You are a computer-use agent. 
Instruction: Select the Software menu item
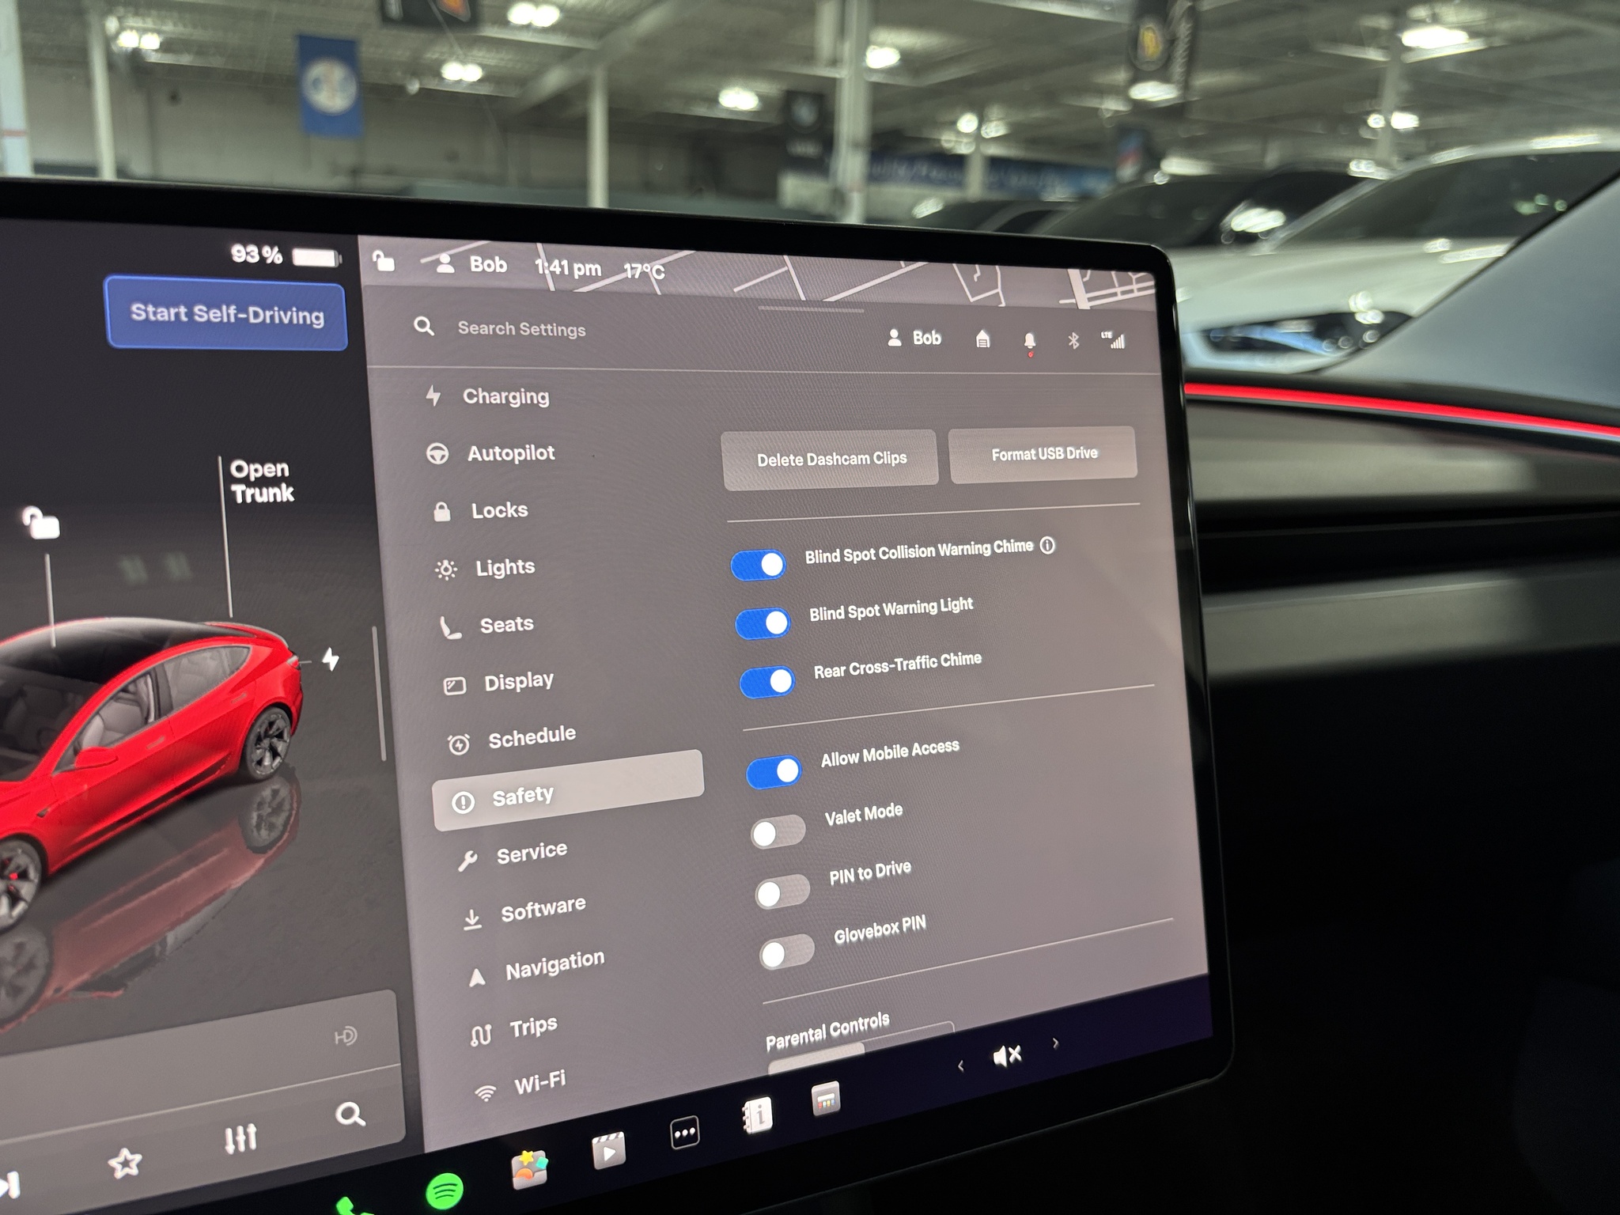tap(543, 910)
